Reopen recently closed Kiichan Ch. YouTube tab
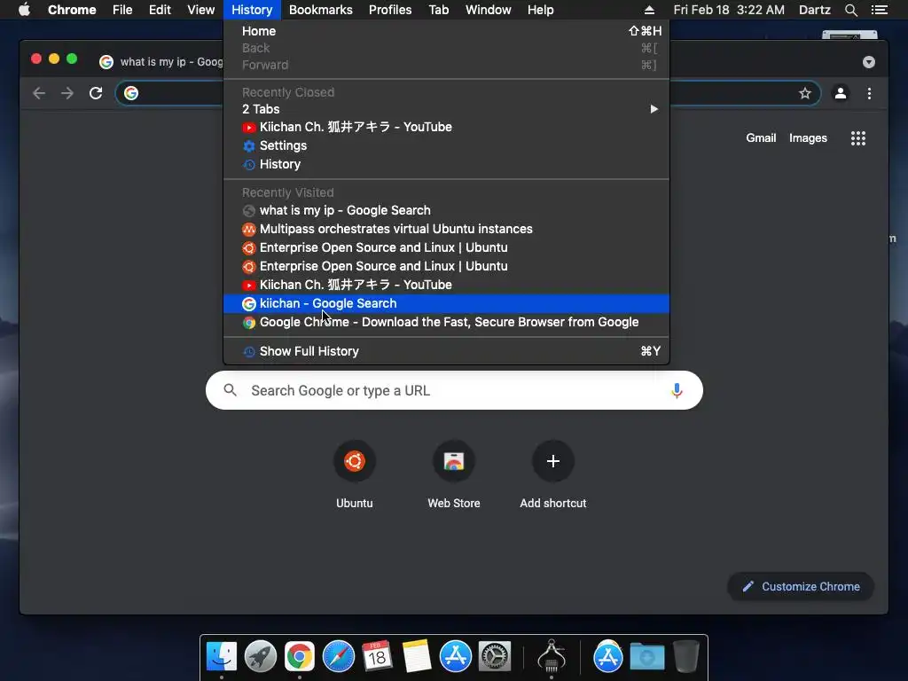The image size is (908, 681). click(x=447, y=127)
